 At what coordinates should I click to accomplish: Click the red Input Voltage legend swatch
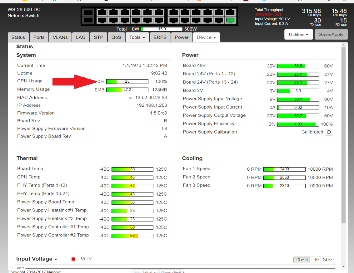pyautogui.click(x=73, y=259)
